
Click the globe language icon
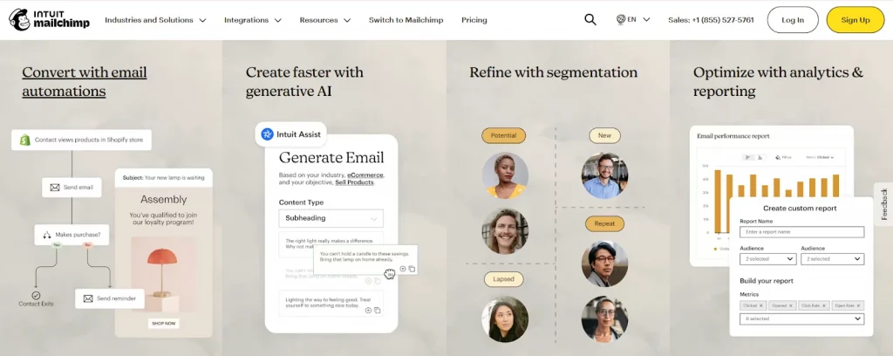(x=621, y=19)
